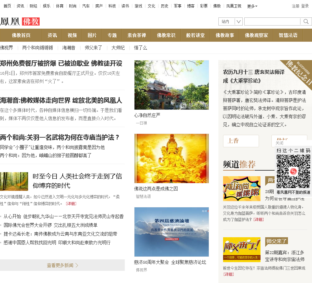
Task: Open the 大师纪 sub-navigation link
Action: pos(118,48)
